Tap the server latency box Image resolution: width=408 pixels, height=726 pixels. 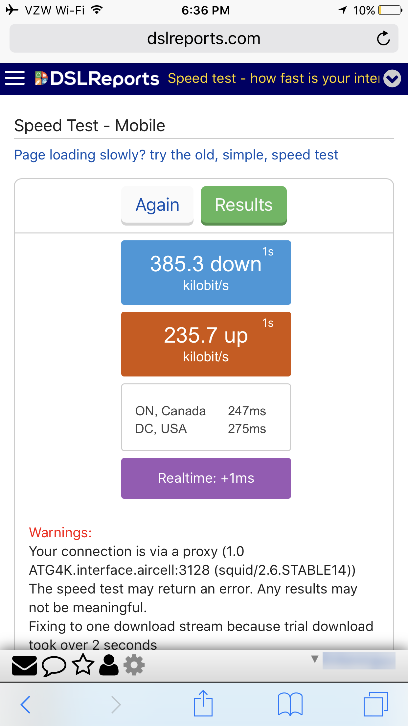[x=206, y=417]
